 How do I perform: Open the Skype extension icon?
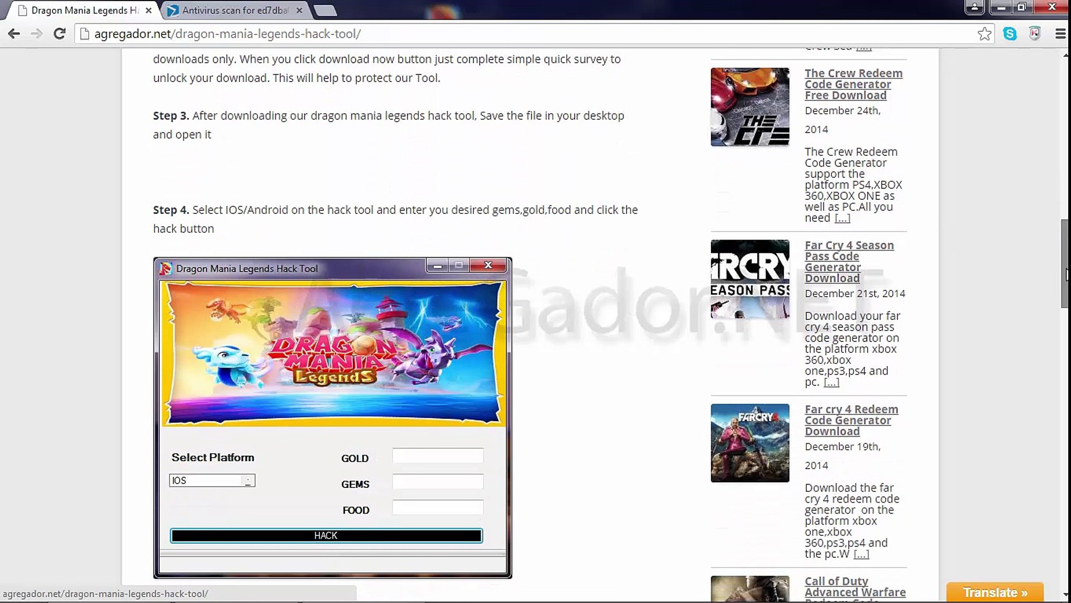click(x=1010, y=34)
